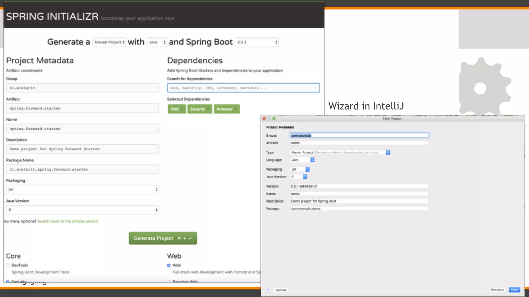Click the wizard Packaging Jar stepper arrows

pos(307,169)
